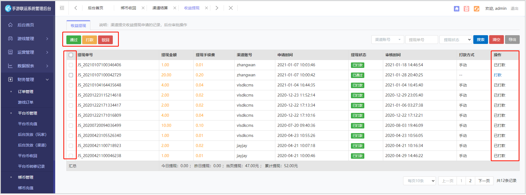Viewport: 526px width, 195px height.
Task: Click the 下一页 next page button
Action: tap(484, 181)
